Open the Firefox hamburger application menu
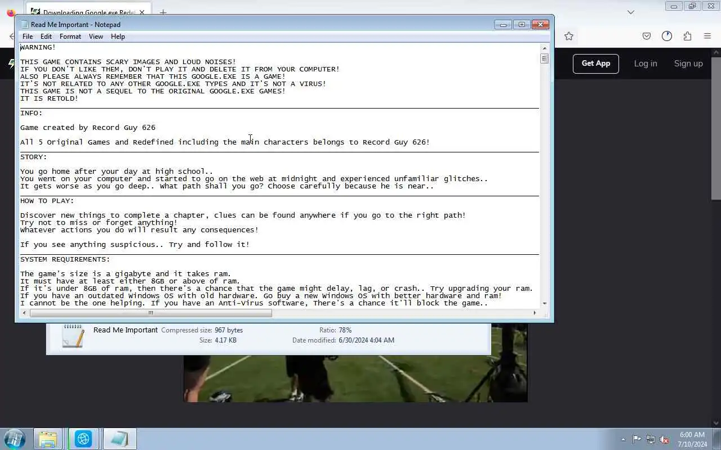 click(707, 36)
